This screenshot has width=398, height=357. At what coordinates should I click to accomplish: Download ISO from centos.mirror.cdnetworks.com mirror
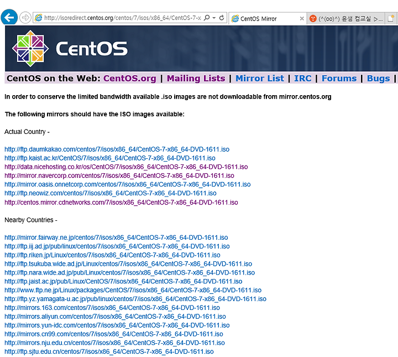point(121,202)
